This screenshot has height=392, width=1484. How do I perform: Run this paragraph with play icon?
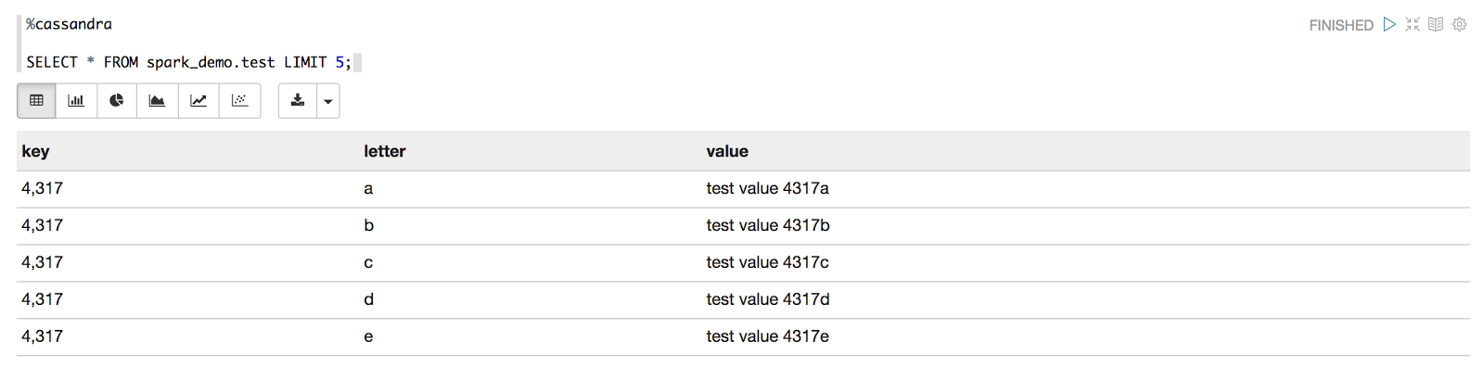1389,25
